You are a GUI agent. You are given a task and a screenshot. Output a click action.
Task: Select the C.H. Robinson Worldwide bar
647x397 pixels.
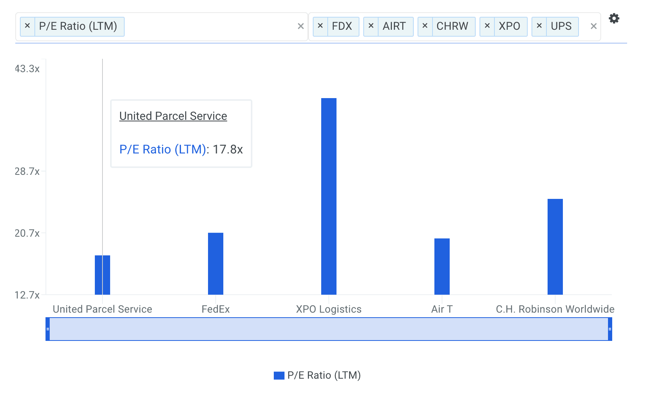pos(555,247)
